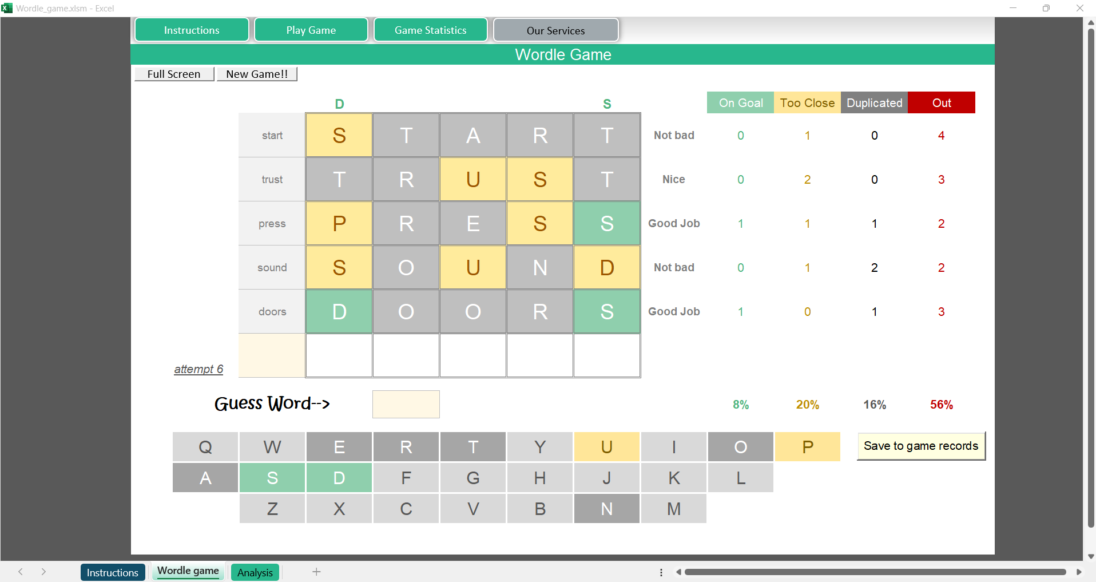The image size is (1096, 582).
Task: Click the vertical scrollbar down arrow
Action: point(1091,556)
